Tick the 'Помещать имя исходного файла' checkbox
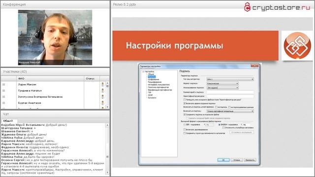Viewport: 315px width, 177px height. [x=185, y=100]
